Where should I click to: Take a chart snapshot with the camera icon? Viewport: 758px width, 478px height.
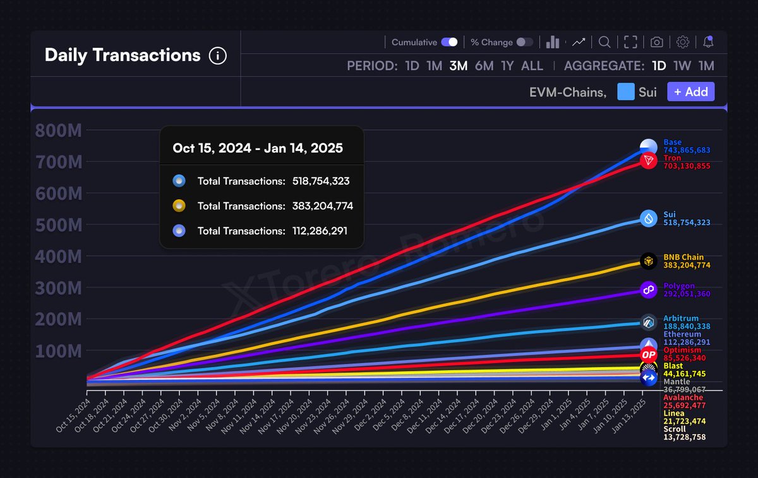click(656, 42)
